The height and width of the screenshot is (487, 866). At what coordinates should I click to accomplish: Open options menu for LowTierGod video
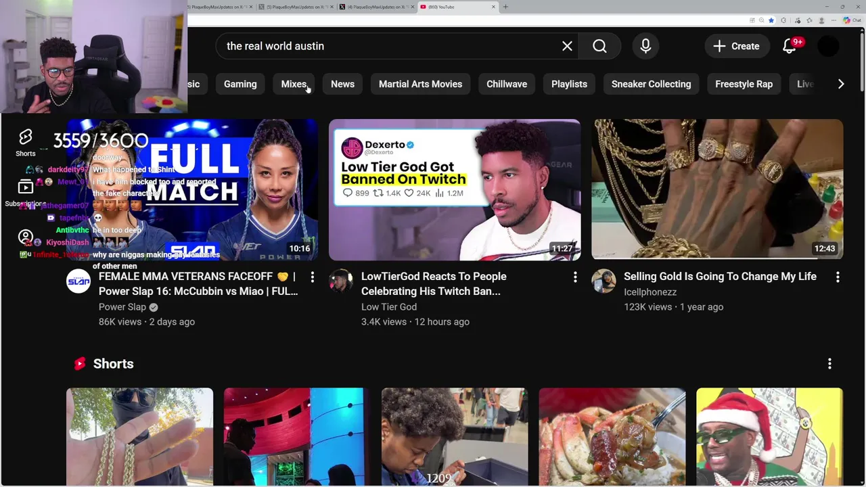574,277
